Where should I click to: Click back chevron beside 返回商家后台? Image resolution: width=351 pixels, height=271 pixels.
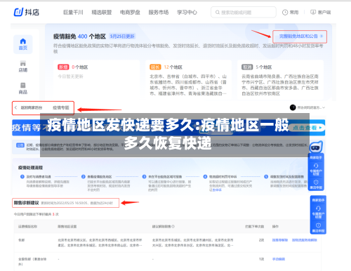[15, 107]
